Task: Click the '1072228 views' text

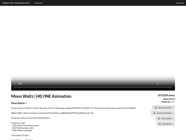Action: point(166,95)
